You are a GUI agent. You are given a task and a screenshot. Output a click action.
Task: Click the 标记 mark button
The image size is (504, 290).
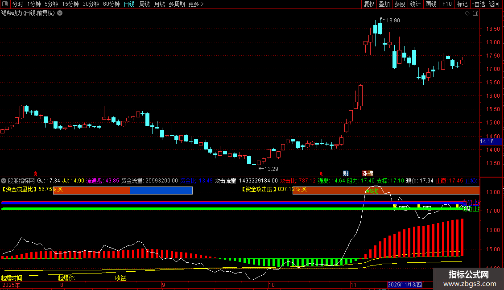[462, 4]
